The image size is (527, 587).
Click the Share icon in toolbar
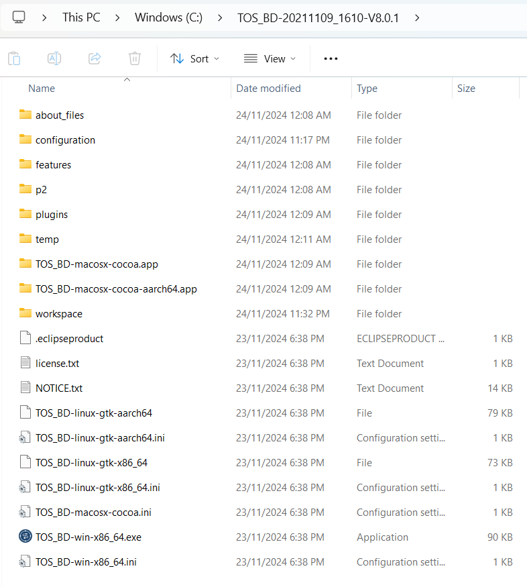pos(95,58)
